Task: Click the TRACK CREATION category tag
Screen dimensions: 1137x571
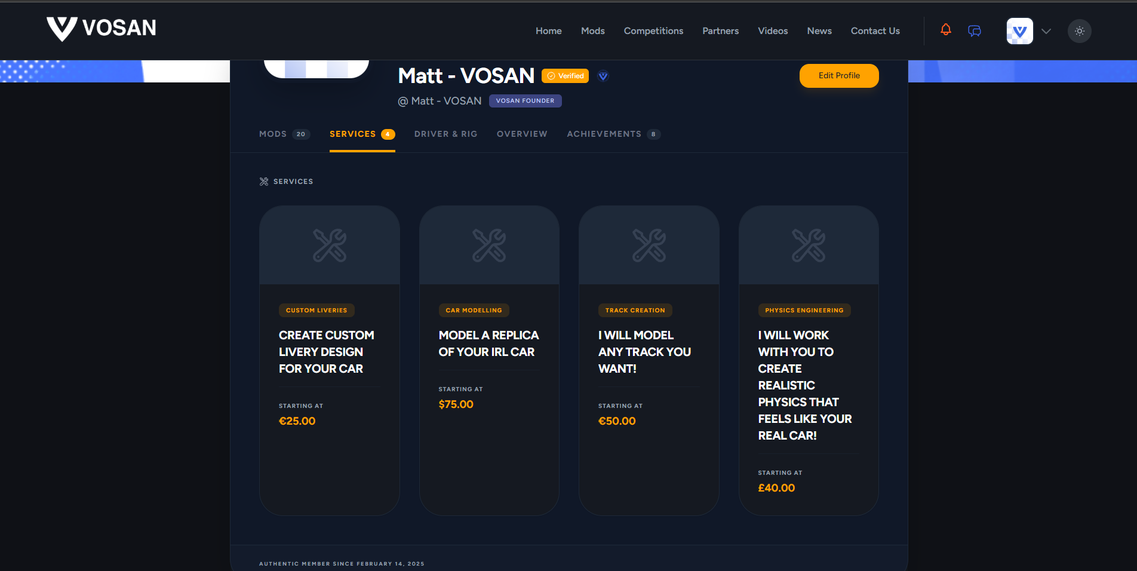Action: pyautogui.click(x=635, y=311)
